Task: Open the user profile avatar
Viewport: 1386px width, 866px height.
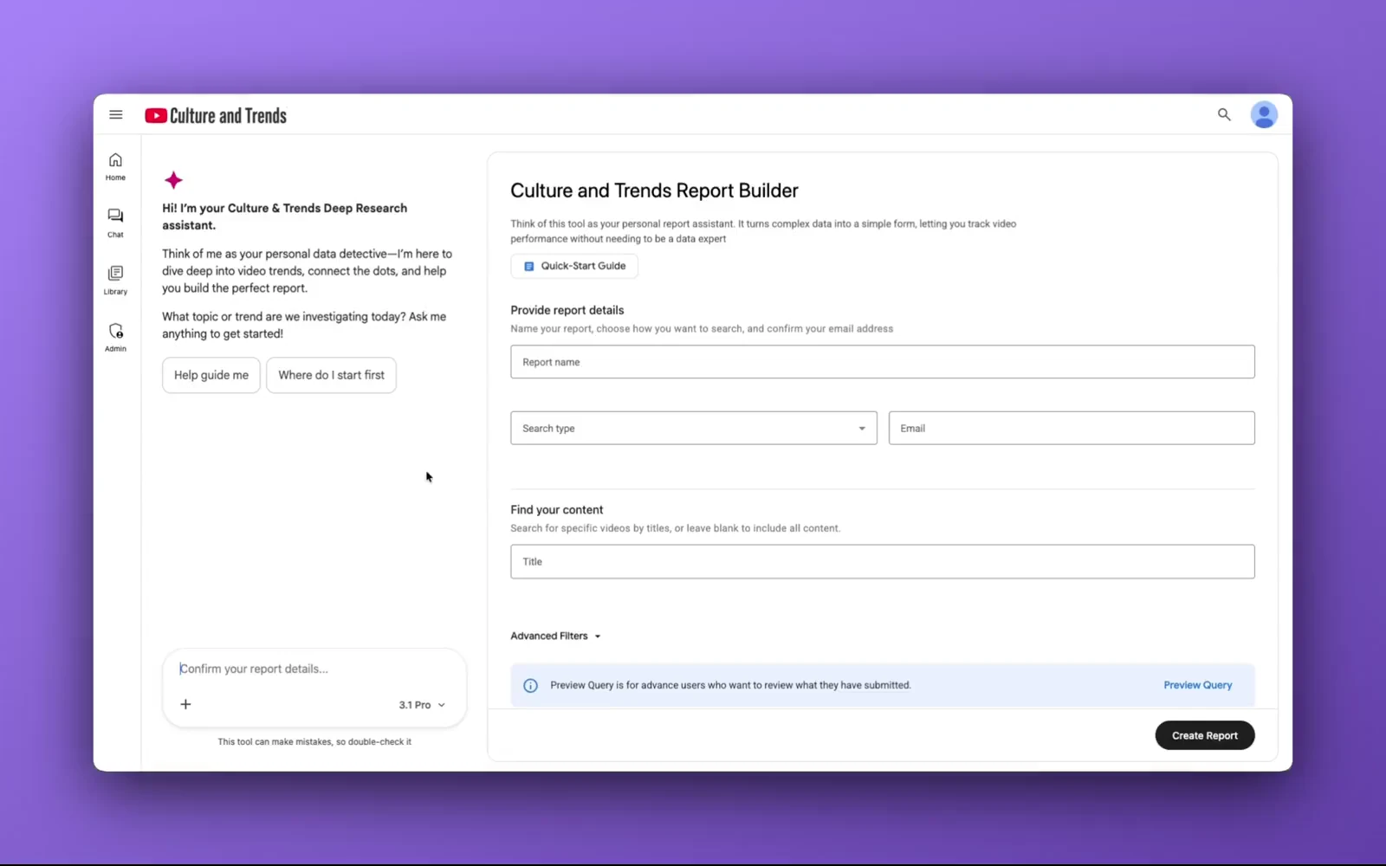Action: 1264,114
